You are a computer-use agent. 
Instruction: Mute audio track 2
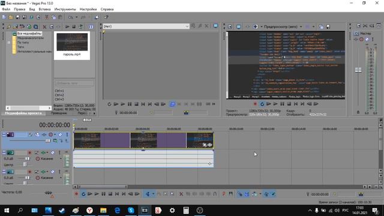click(x=53, y=152)
